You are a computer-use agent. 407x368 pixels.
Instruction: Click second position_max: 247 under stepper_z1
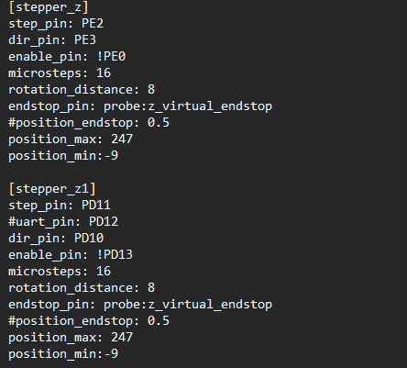pyautogui.click(x=71, y=338)
